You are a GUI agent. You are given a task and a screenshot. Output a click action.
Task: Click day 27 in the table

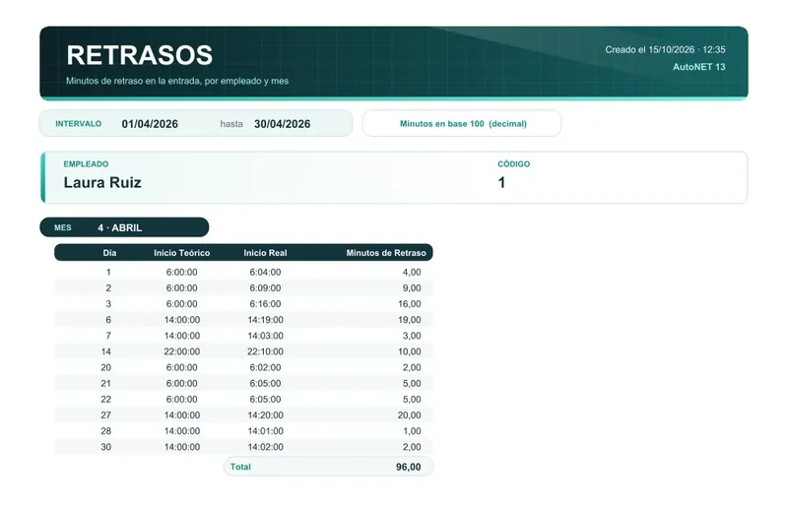(x=106, y=415)
